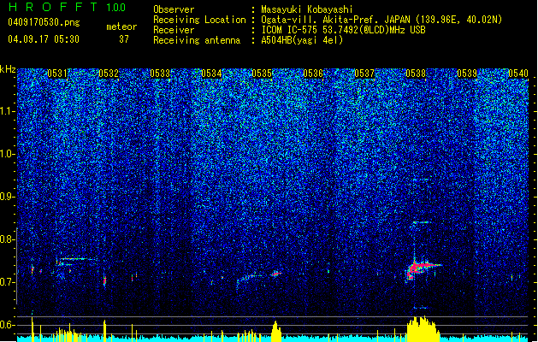Screen dimensions: 538x342
Task: Click the HROFFT title text
Action: (x=53, y=7)
